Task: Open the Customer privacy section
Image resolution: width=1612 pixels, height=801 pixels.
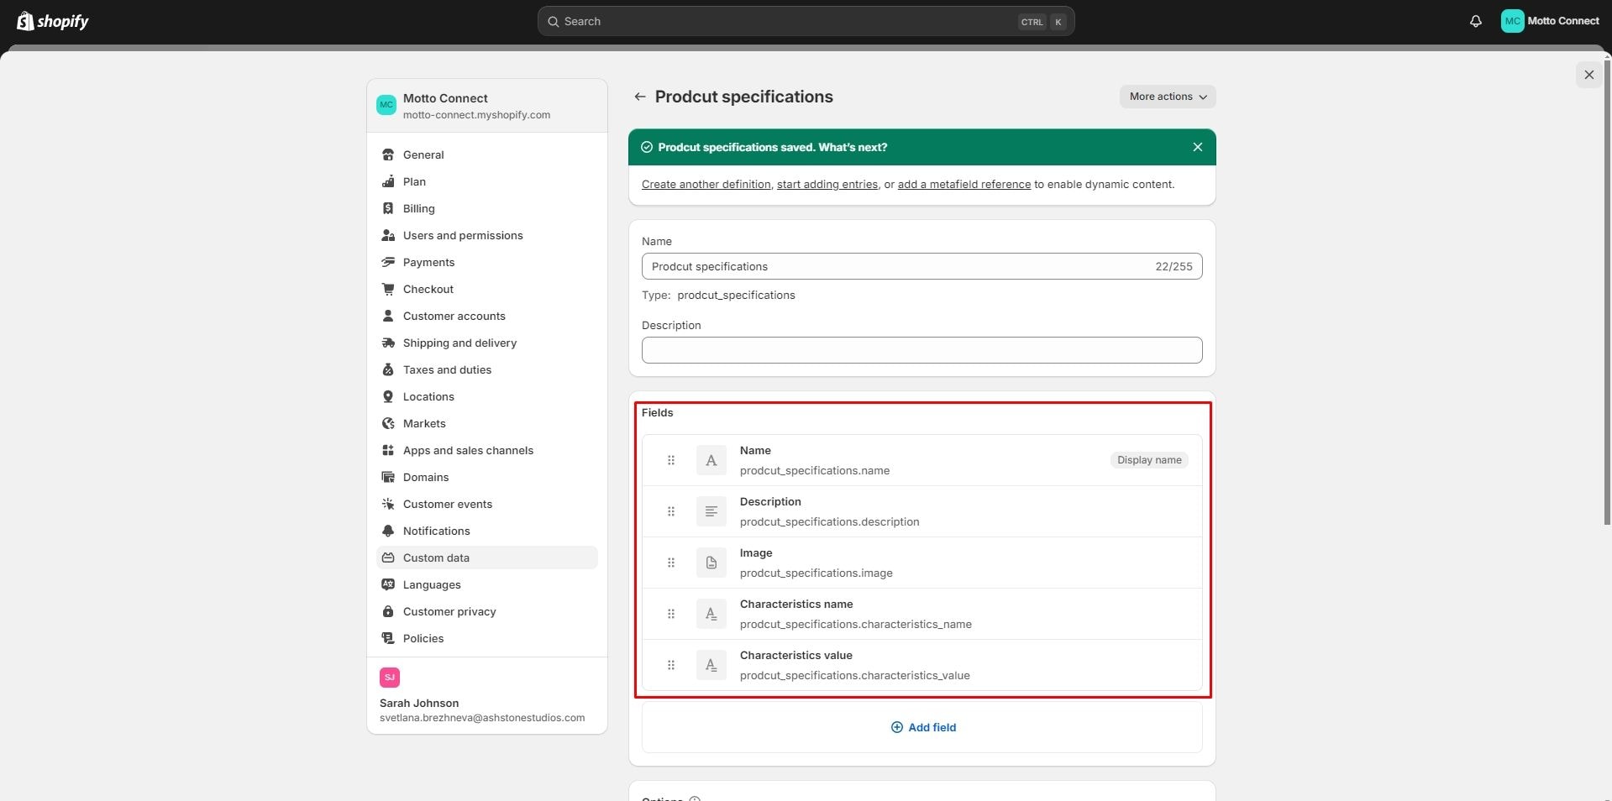Action: (x=449, y=611)
